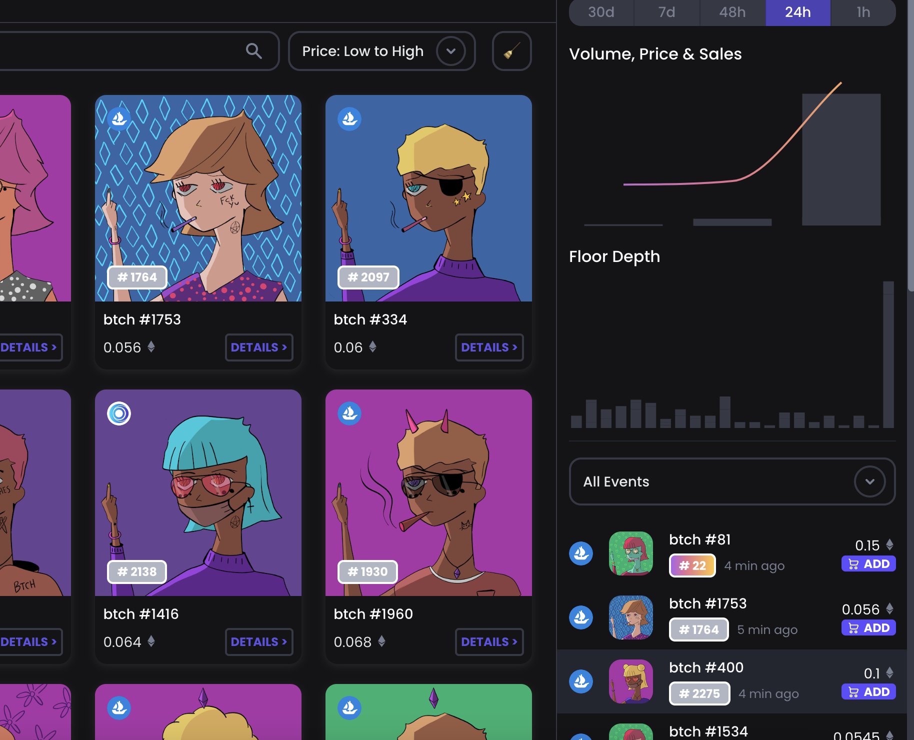Screen dimensions: 914x740
Task: Open details for btch #1416
Action: point(259,641)
